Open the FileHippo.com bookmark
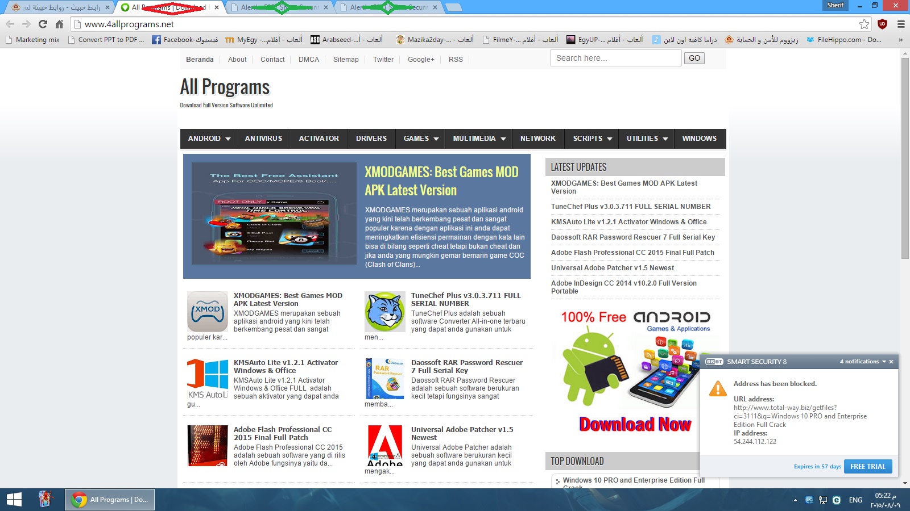The height and width of the screenshot is (511, 910). point(844,40)
